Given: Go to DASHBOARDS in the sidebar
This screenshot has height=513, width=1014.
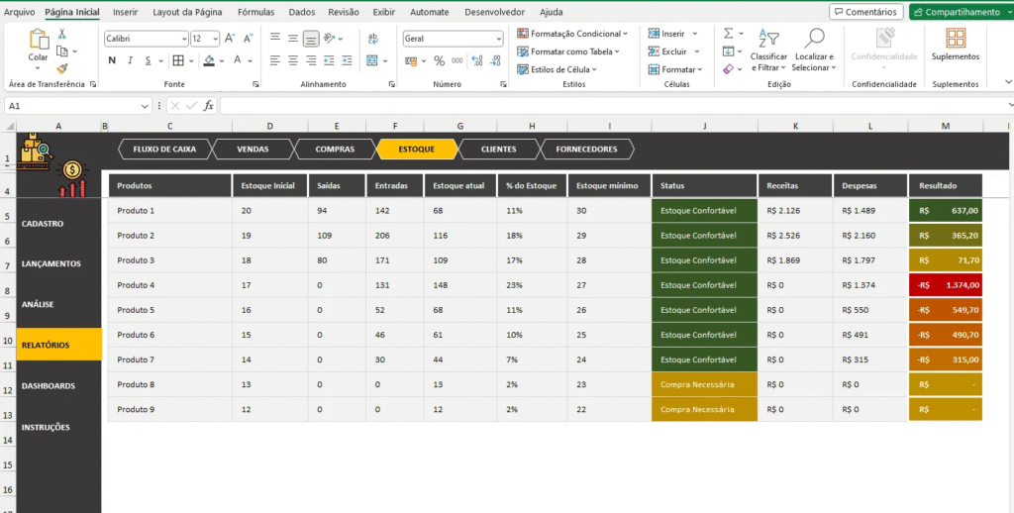Looking at the screenshot, I should [x=49, y=385].
